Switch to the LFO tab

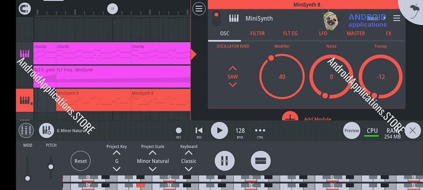click(323, 33)
